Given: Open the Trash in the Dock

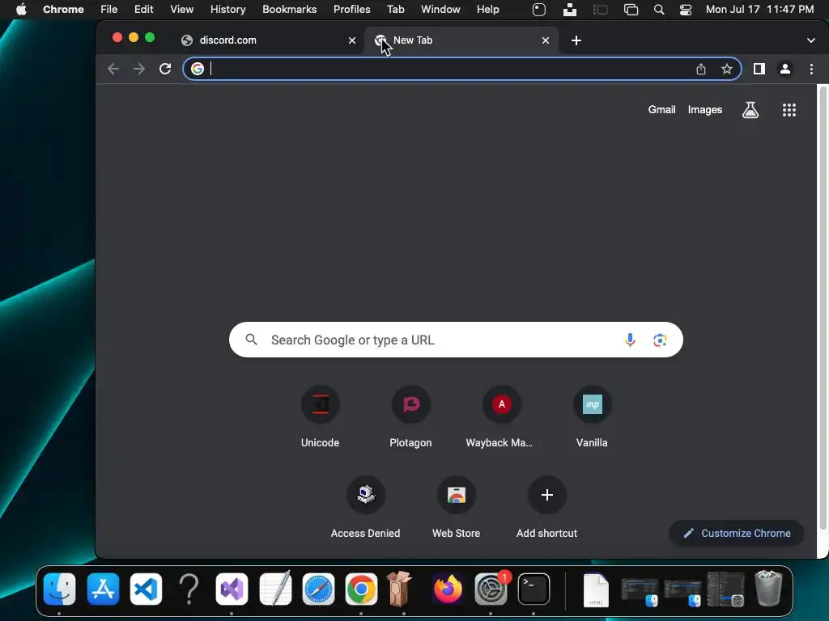Looking at the screenshot, I should point(768,588).
